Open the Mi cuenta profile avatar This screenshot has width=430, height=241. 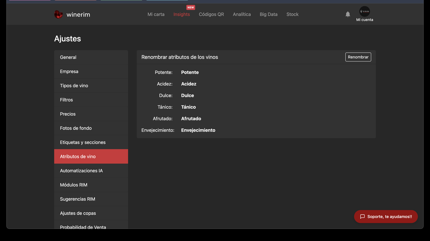pos(365,11)
